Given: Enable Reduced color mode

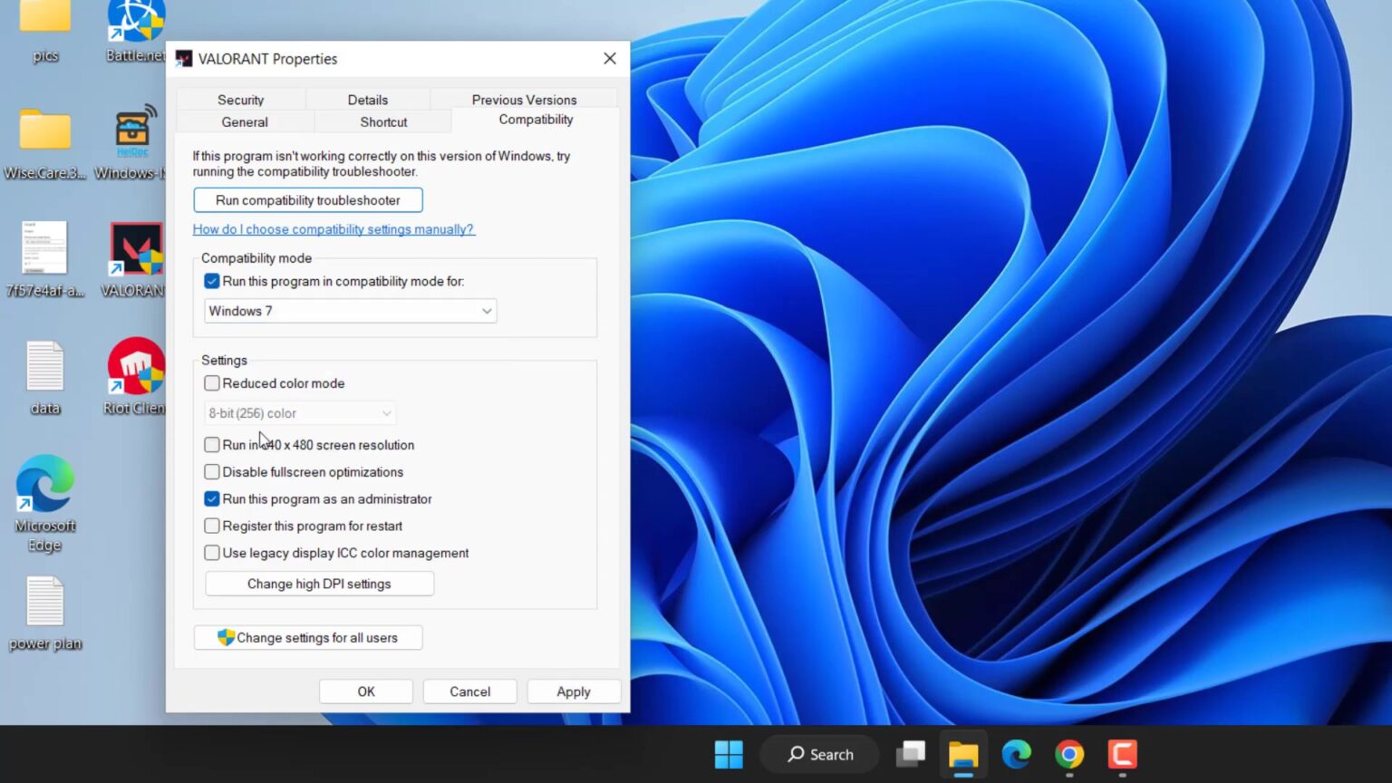Looking at the screenshot, I should point(211,382).
